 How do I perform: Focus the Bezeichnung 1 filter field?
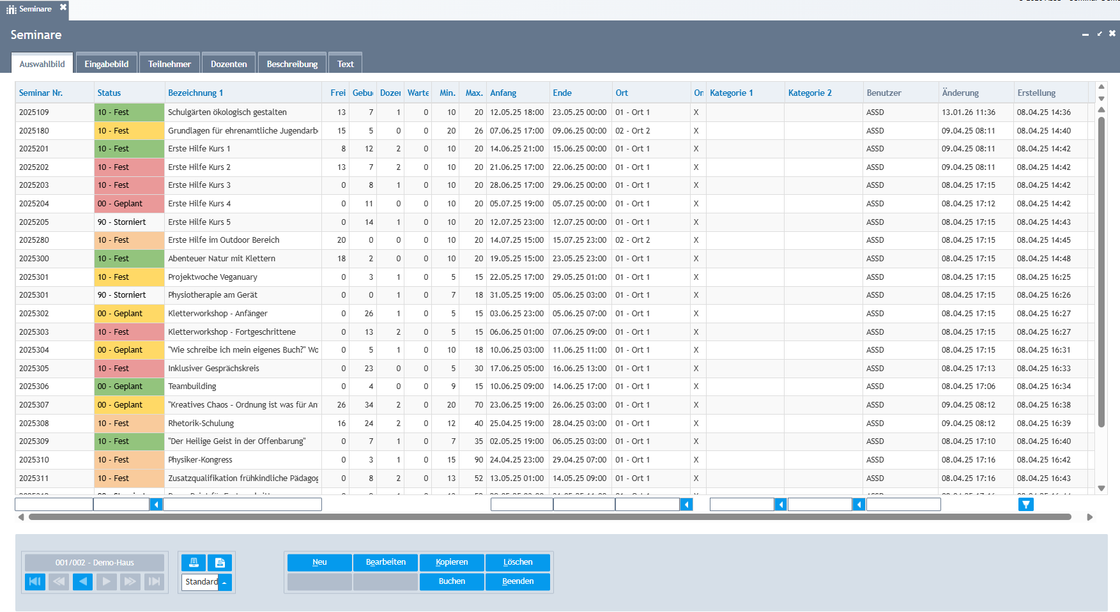tap(243, 505)
